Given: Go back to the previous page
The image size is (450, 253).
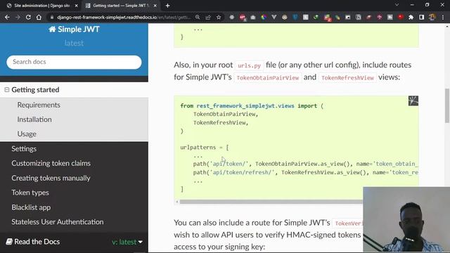Looking at the screenshot, I should pyautogui.click(x=7, y=17).
